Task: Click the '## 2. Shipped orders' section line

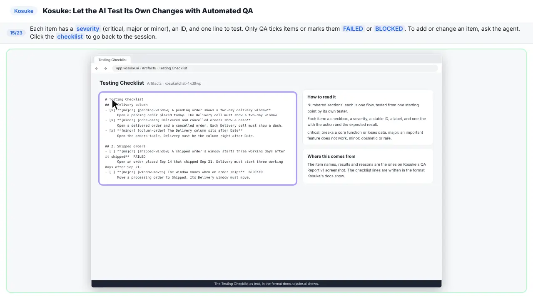Action: coord(125,146)
